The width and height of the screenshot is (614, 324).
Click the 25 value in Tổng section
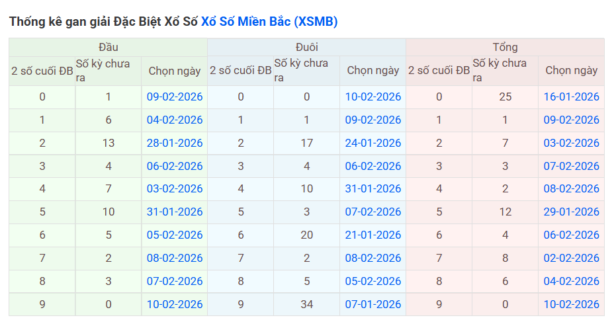point(505,97)
